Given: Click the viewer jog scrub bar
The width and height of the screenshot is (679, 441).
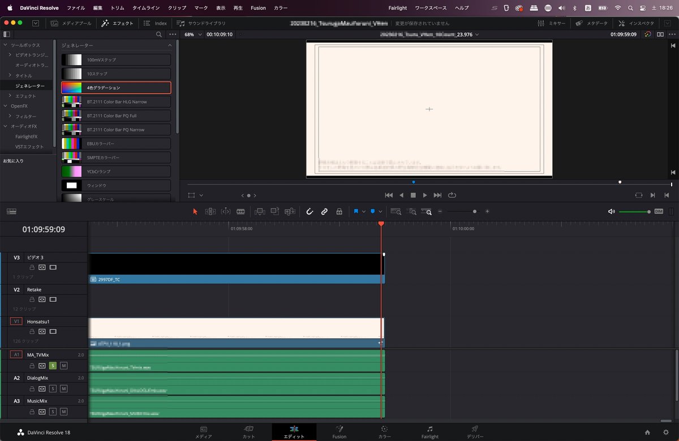Looking at the screenshot, I should [429, 185].
